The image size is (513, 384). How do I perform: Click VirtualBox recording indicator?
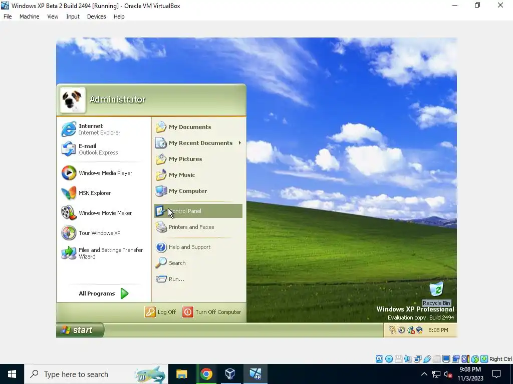pos(455,359)
